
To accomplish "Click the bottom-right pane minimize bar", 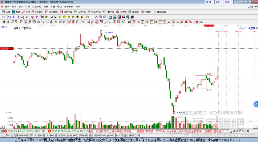I will (x=256, y=127).
